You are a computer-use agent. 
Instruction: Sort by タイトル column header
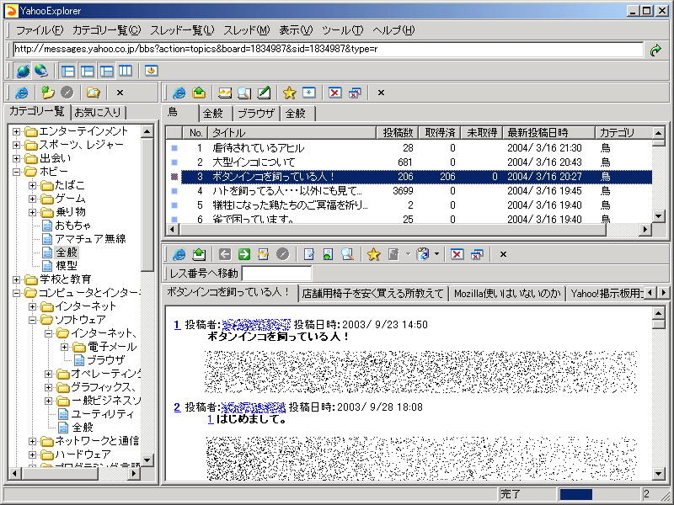[292, 133]
